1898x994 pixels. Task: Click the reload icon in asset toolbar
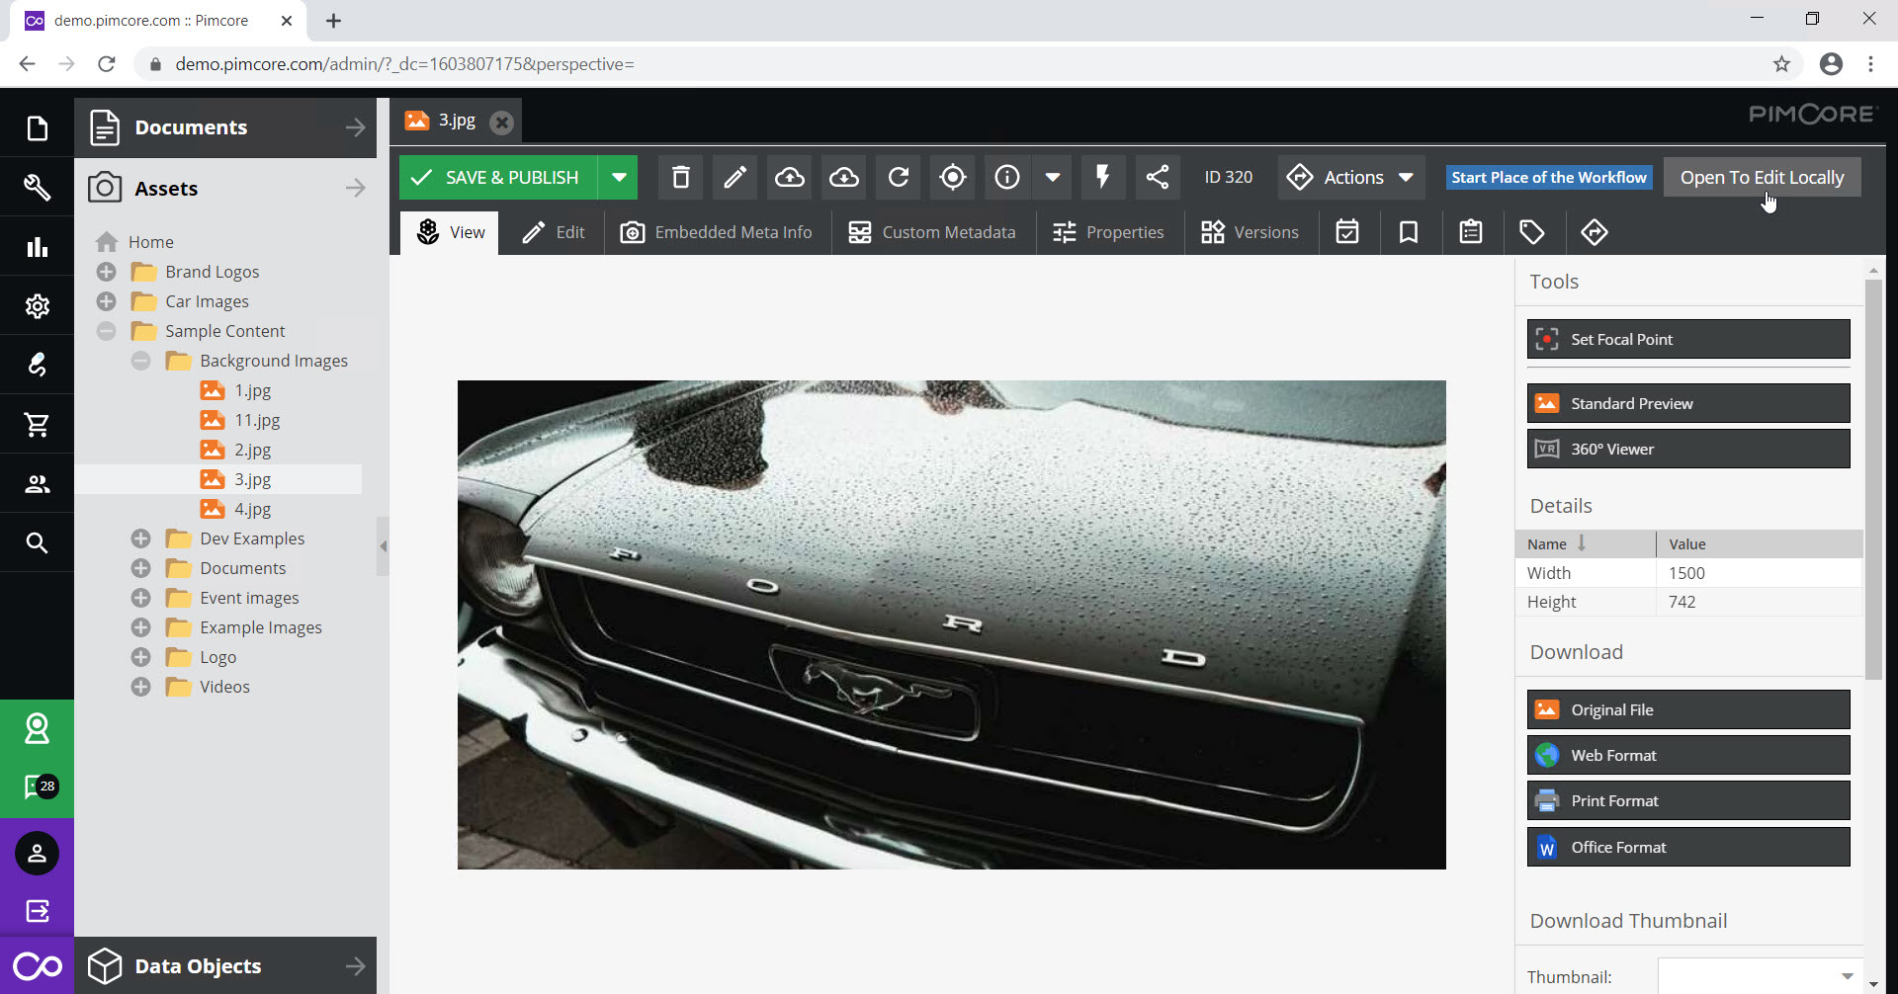(898, 177)
